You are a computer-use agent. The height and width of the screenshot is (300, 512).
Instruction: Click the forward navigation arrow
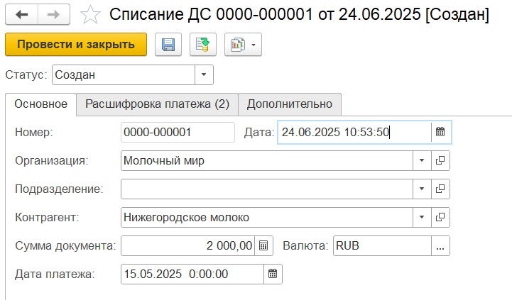53,14
